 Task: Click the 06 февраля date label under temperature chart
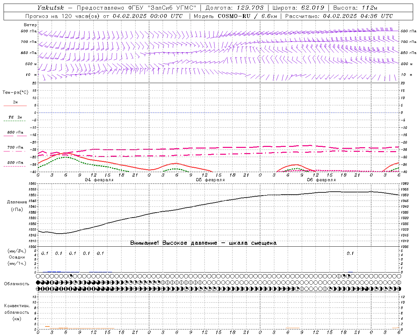(321, 180)
